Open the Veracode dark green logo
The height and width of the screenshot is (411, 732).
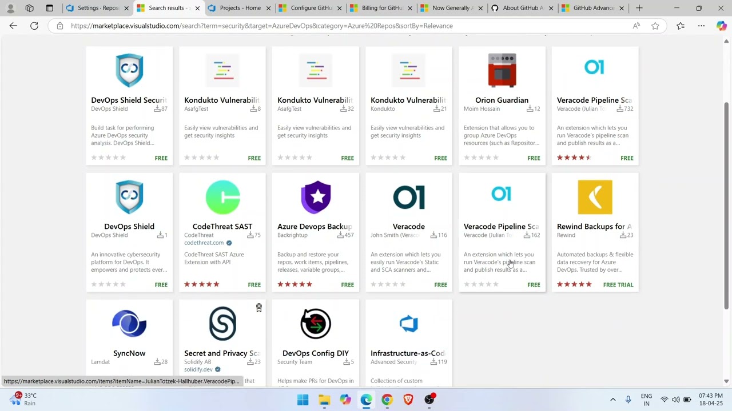(409, 197)
